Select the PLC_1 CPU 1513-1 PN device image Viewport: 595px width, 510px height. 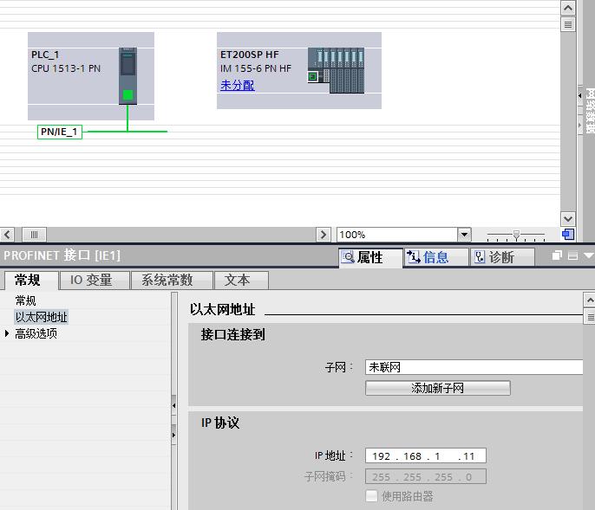(127, 76)
